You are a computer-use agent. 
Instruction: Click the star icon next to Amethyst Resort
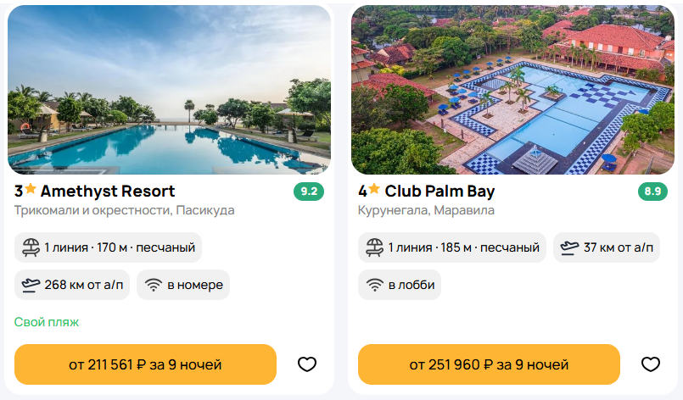coord(31,190)
